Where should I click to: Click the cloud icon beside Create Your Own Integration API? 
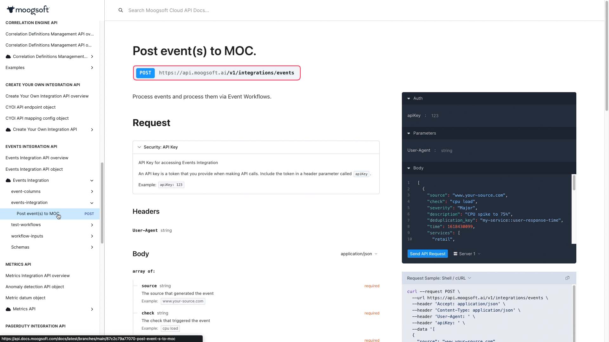point(8,130)
